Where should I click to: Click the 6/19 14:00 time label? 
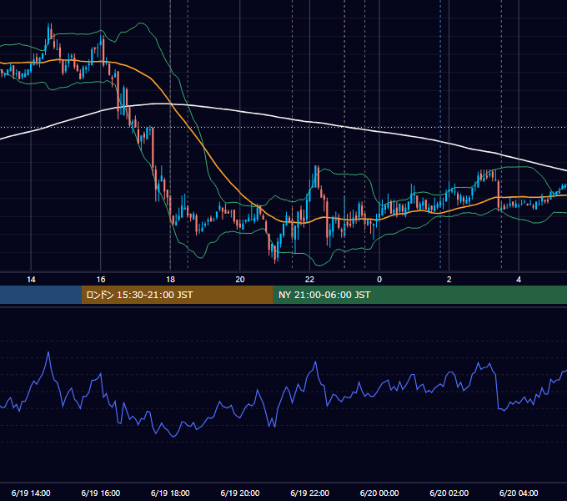click(x=31, y=493)
